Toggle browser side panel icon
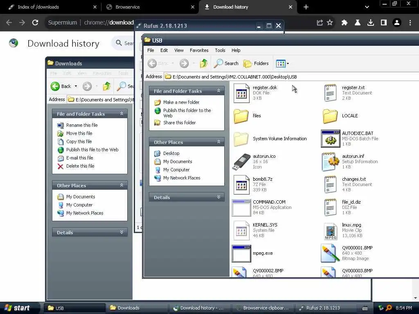419x314 pixels. (384, 22)
